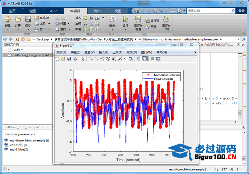Click the 登录 sign-in button
The height and width of the screenshot is (174, 249).
[x=241, y=11]
